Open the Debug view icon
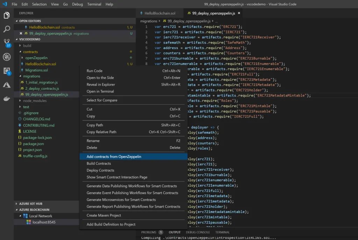Screen dimensions: 358x240 pos(7,57)
